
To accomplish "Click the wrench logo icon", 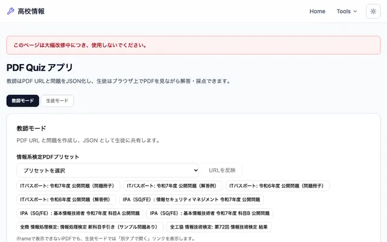I will pyautogui.click(x=11, y=11).
